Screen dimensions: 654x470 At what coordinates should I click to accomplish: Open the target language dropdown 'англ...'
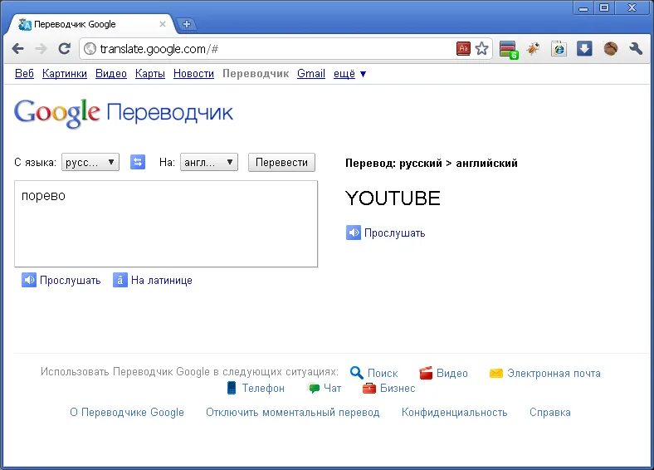tap(209, 162)
